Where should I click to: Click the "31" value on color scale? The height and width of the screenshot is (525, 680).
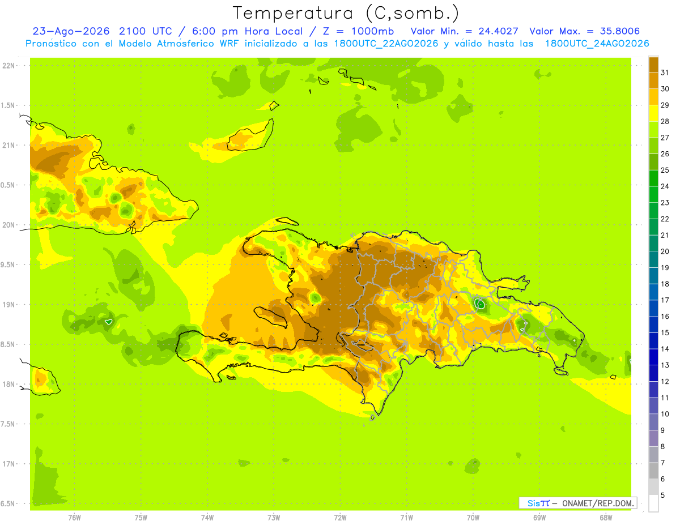click(665, 72)
